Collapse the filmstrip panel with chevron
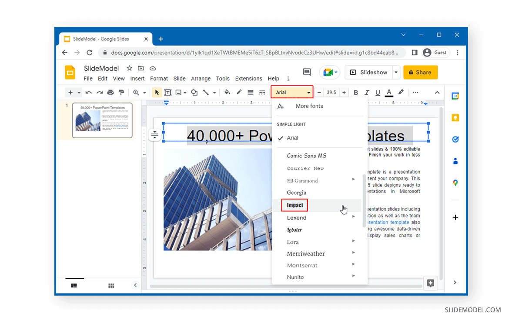The width and height of the screenshot is (522, 323). click(x=135, y=285)
